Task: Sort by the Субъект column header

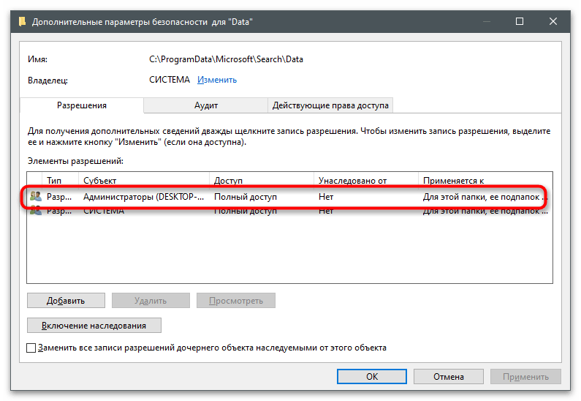Action: (x=144, y=180)
